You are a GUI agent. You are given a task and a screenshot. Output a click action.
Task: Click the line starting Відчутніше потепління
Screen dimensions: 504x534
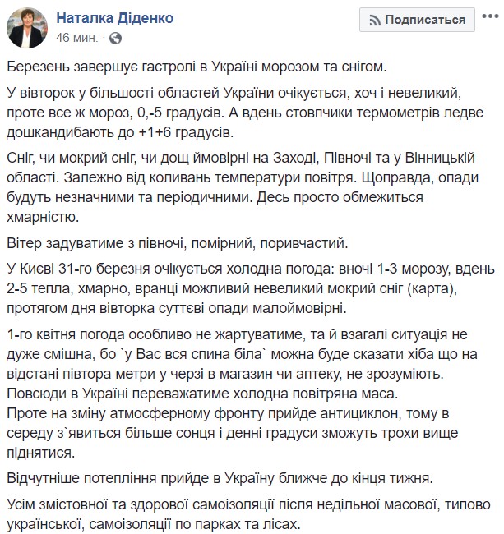220,479
